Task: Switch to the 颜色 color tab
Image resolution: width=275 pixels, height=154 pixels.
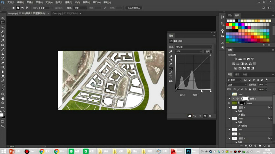Action: click(x=230, y=15)
